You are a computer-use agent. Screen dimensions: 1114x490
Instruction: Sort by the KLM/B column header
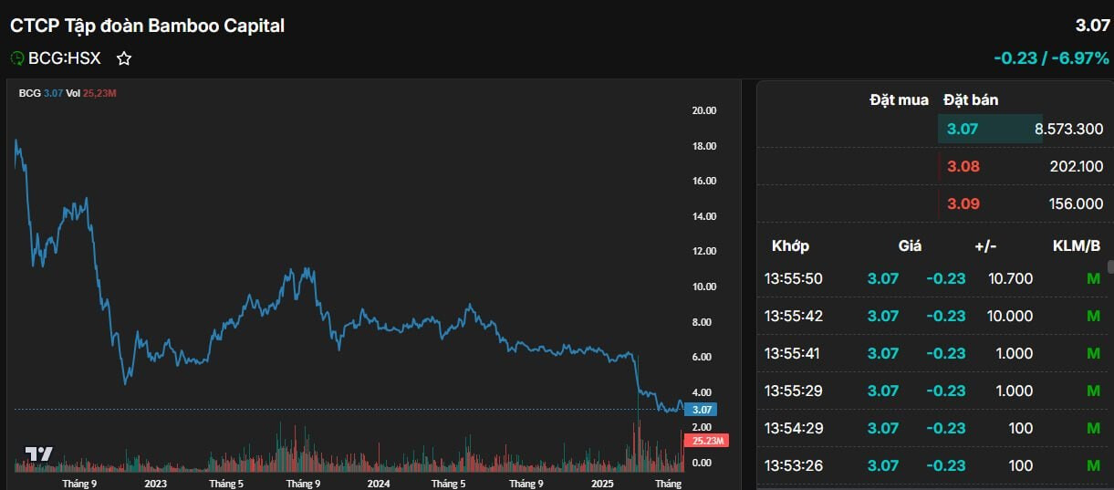[1077, 245]
